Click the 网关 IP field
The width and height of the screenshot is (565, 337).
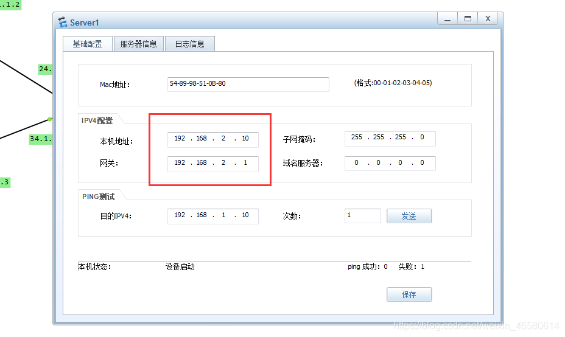[x=213, y=164]
